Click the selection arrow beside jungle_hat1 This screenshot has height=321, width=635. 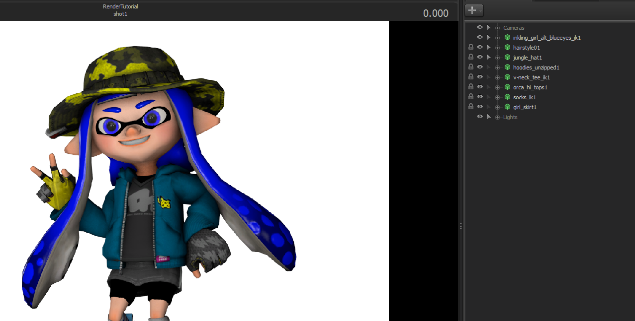tap(489, 57)
